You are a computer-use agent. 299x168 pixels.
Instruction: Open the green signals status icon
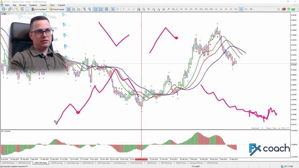[x=289, y=9]
